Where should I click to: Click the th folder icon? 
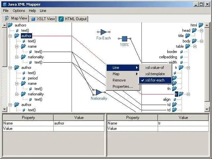(x=175, y=89)
